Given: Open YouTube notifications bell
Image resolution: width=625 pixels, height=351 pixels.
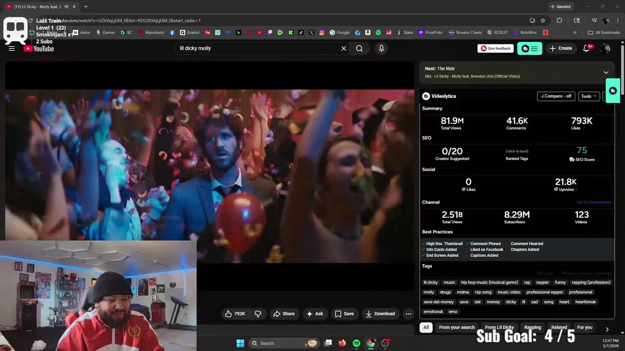Looking at the screenshot, I should tap(587, 48).
